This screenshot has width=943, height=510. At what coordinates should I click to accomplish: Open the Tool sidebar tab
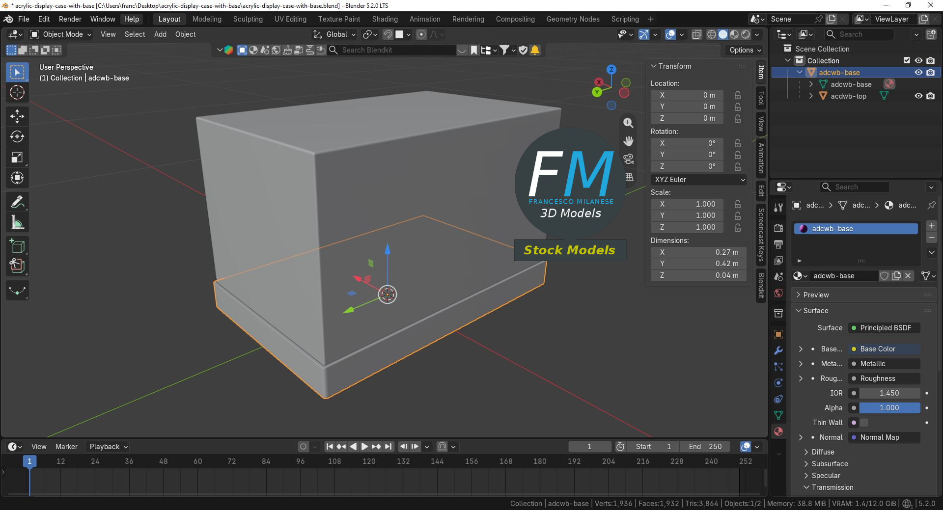pyautogui.click(x=761, y=98)
